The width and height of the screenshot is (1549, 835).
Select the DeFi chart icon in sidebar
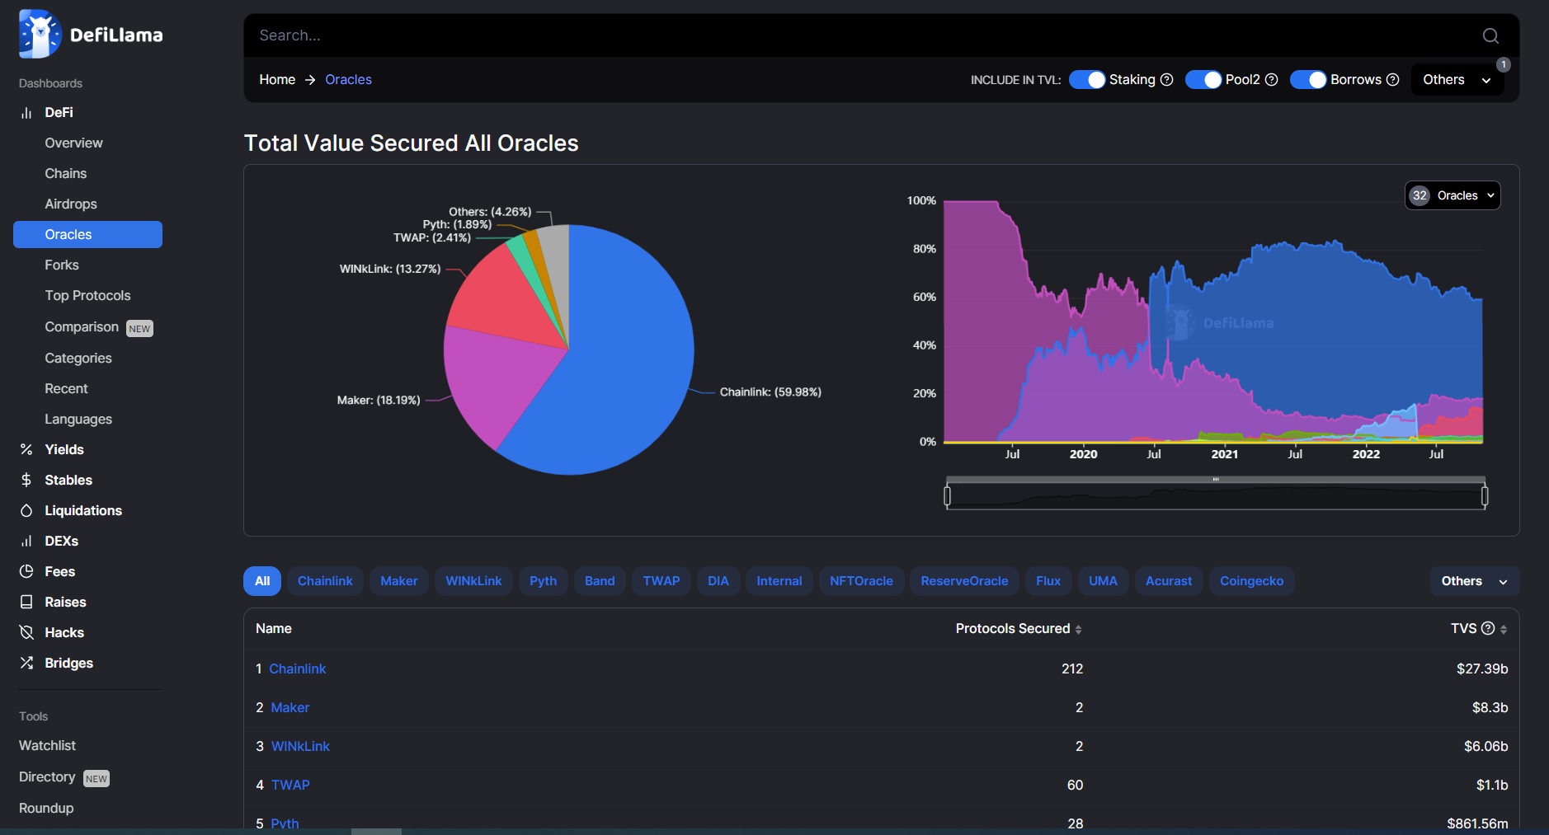26,112
